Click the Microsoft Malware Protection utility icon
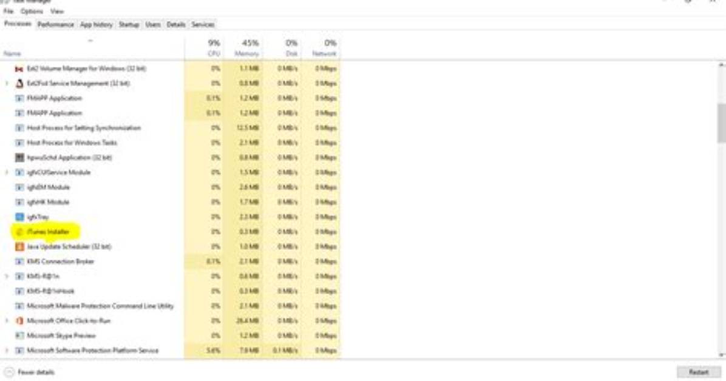 pos(19,306)
